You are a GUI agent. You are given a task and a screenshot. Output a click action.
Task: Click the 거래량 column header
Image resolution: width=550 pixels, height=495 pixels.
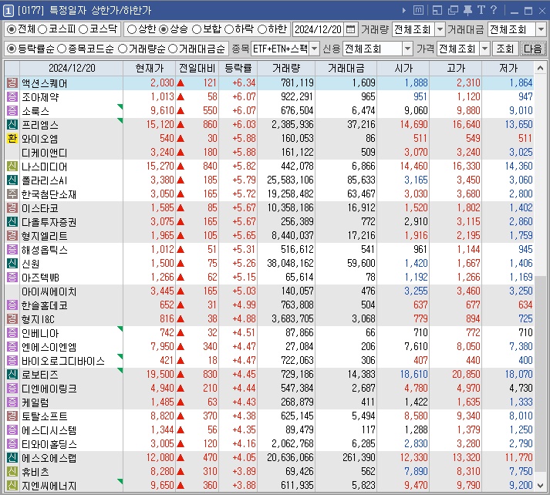coord(286,68)
